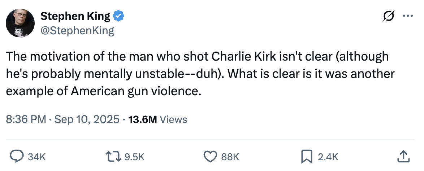Click the 8:36 PM timestamp
The height and width of the screenshot is (171, 424).
[26, 119]
